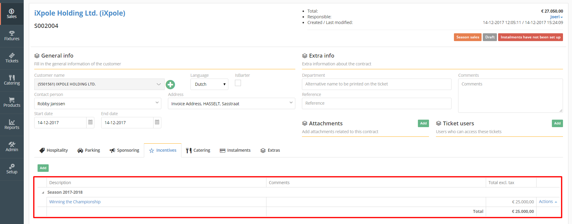
Task: Click the Draft status label
Action: [490, 37]
